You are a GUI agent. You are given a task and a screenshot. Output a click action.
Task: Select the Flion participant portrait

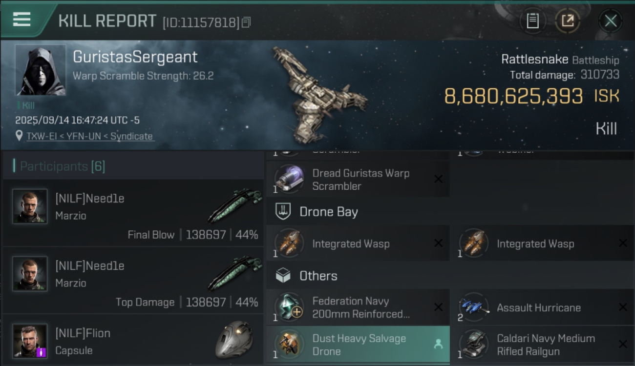[x=30, y=341]
